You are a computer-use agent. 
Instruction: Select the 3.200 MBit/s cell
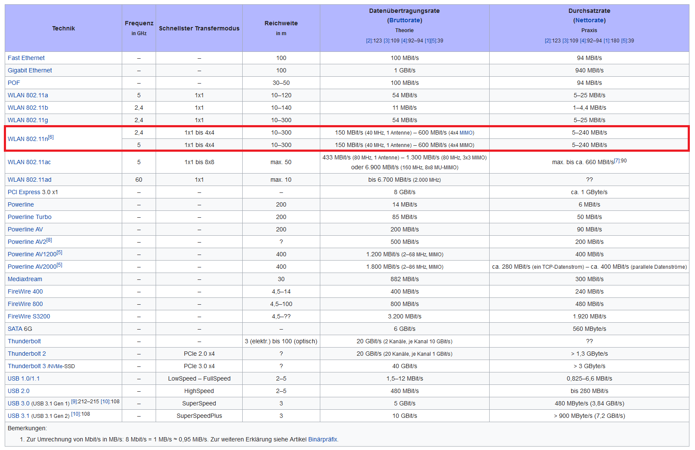(405, 316)
